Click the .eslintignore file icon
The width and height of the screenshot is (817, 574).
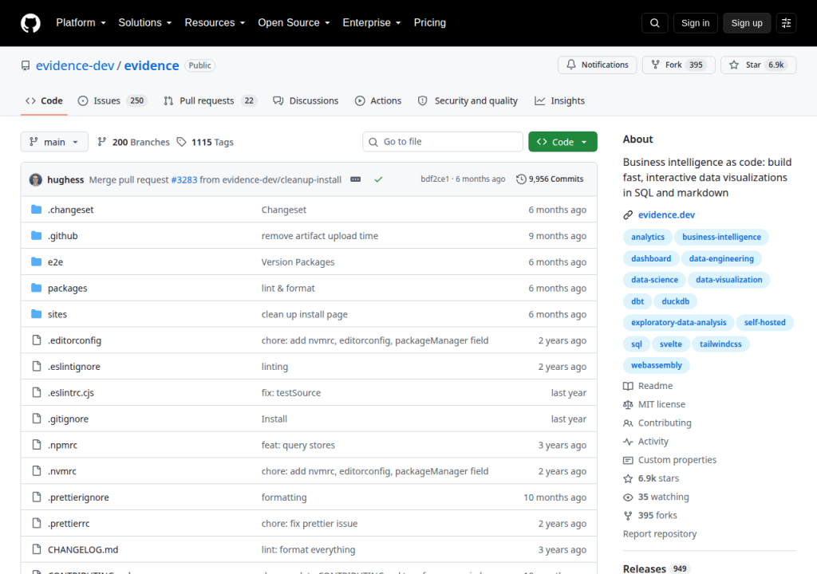click(37, 366)
